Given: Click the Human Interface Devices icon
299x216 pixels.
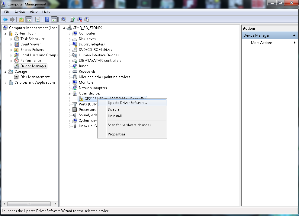Looking at the screenshot, I should [x=75, y=55].
